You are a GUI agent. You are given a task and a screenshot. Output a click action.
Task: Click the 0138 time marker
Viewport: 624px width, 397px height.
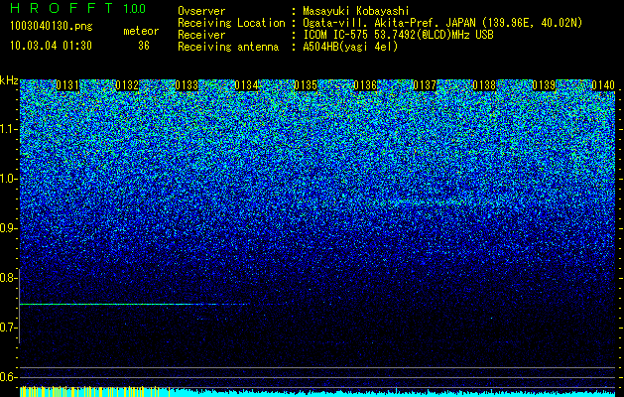(x=484, y=85)
